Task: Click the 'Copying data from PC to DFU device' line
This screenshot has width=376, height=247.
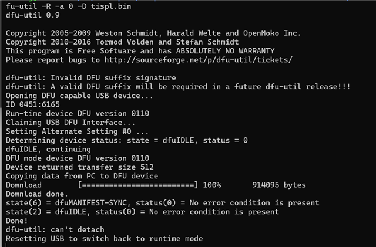Action: 82,176
